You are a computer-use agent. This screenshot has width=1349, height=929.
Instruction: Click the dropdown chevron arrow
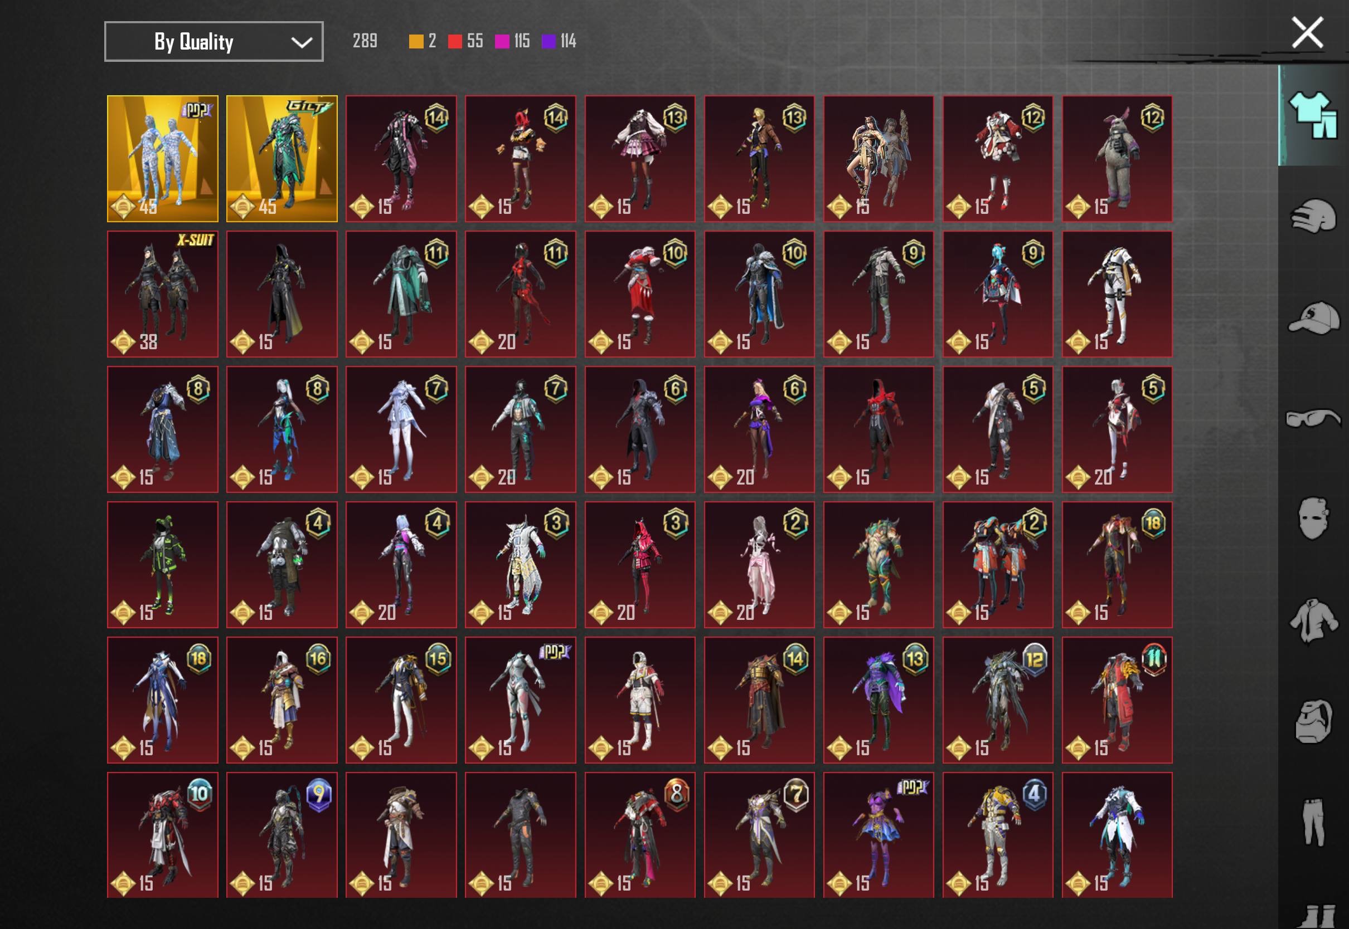[x=301, y=42]
